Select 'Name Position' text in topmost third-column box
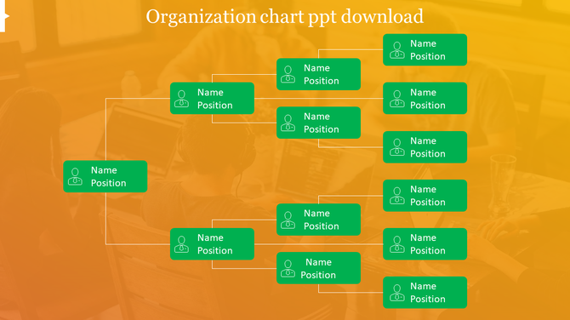Viewport: 570px width, 320px height. 322,74
